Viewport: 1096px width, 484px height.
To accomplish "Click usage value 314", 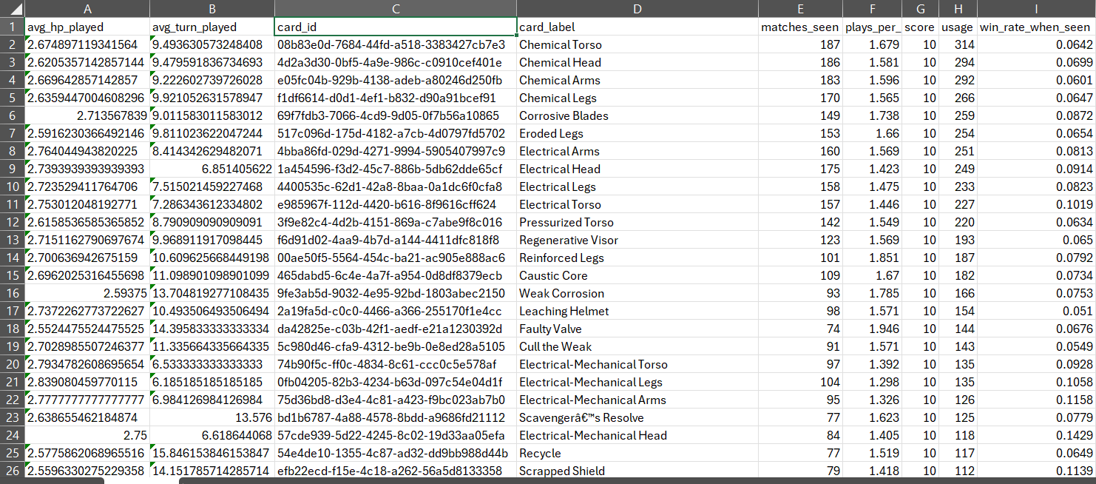I will [958, 44].
